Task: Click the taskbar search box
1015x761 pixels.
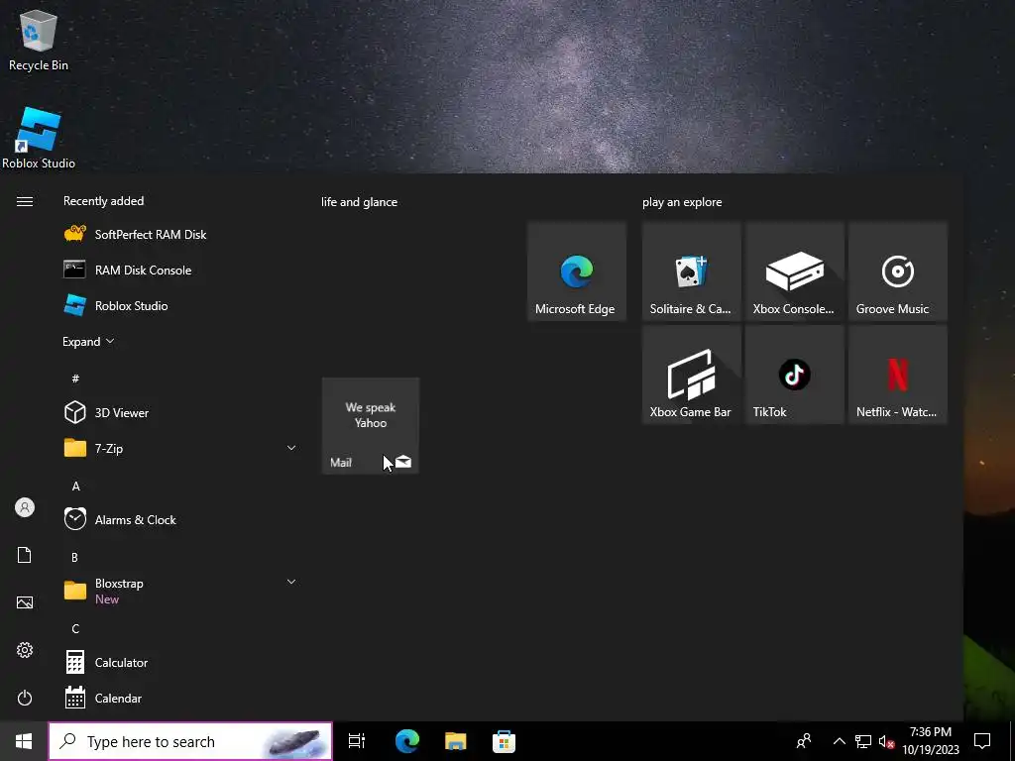Action: tap(190, 741)
